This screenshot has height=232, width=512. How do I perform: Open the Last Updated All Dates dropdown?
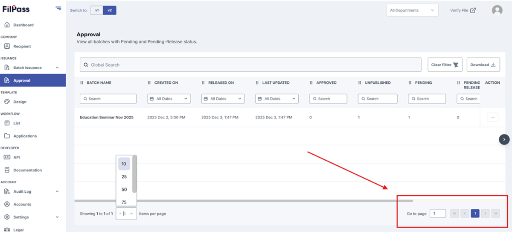(x=277, y=99)
